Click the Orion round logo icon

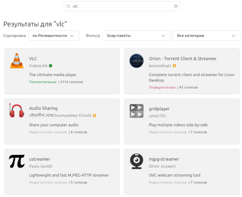[136, 61]
